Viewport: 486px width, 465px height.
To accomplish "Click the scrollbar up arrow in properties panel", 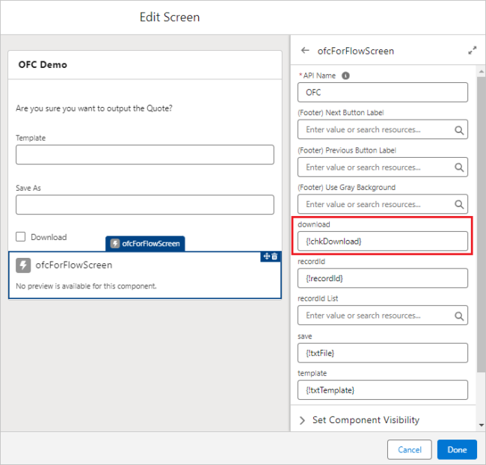I will pyautogui.click(x=481, y=72).
